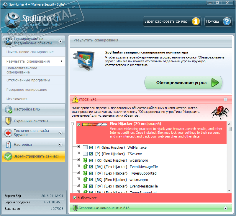The height and width of the screenshot is (216, 236).
Task: Expand the TypesSupported tree node
Action: (78, 173)
